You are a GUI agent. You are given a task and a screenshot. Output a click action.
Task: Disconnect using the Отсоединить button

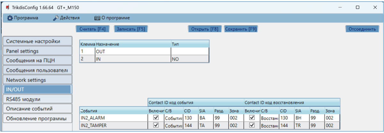click(x=362, y=29)
